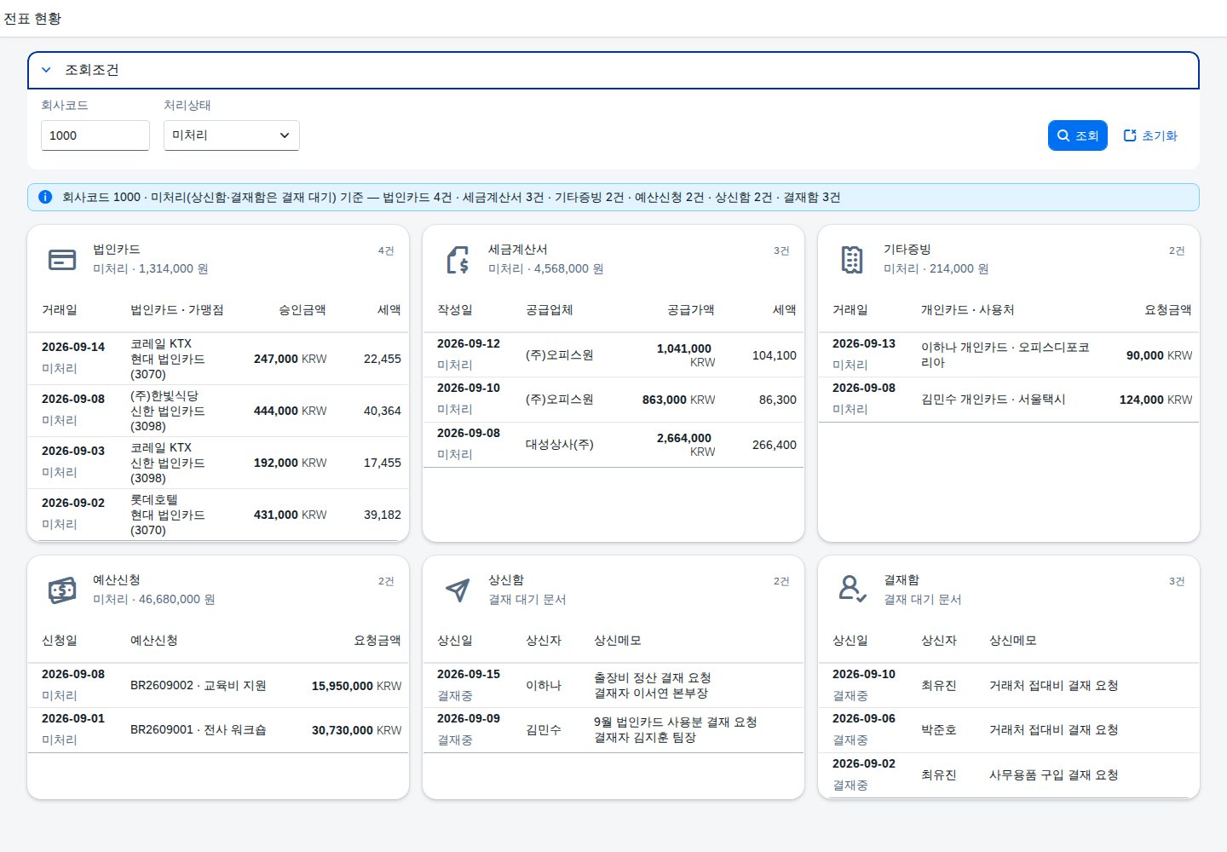1227x852 pixels.
Task: Click the 전표 현황 page title
Action: coord(32,19)
